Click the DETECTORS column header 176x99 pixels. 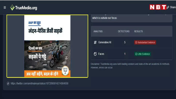tap(124, 31)
